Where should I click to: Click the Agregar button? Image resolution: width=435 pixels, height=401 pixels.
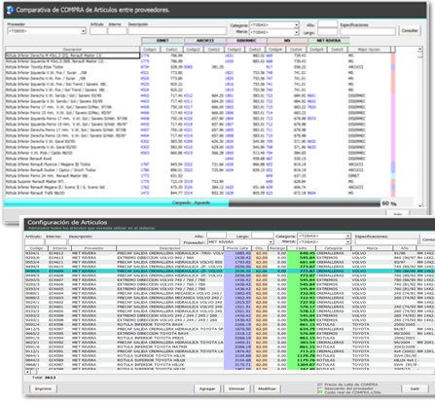(207, 388)
